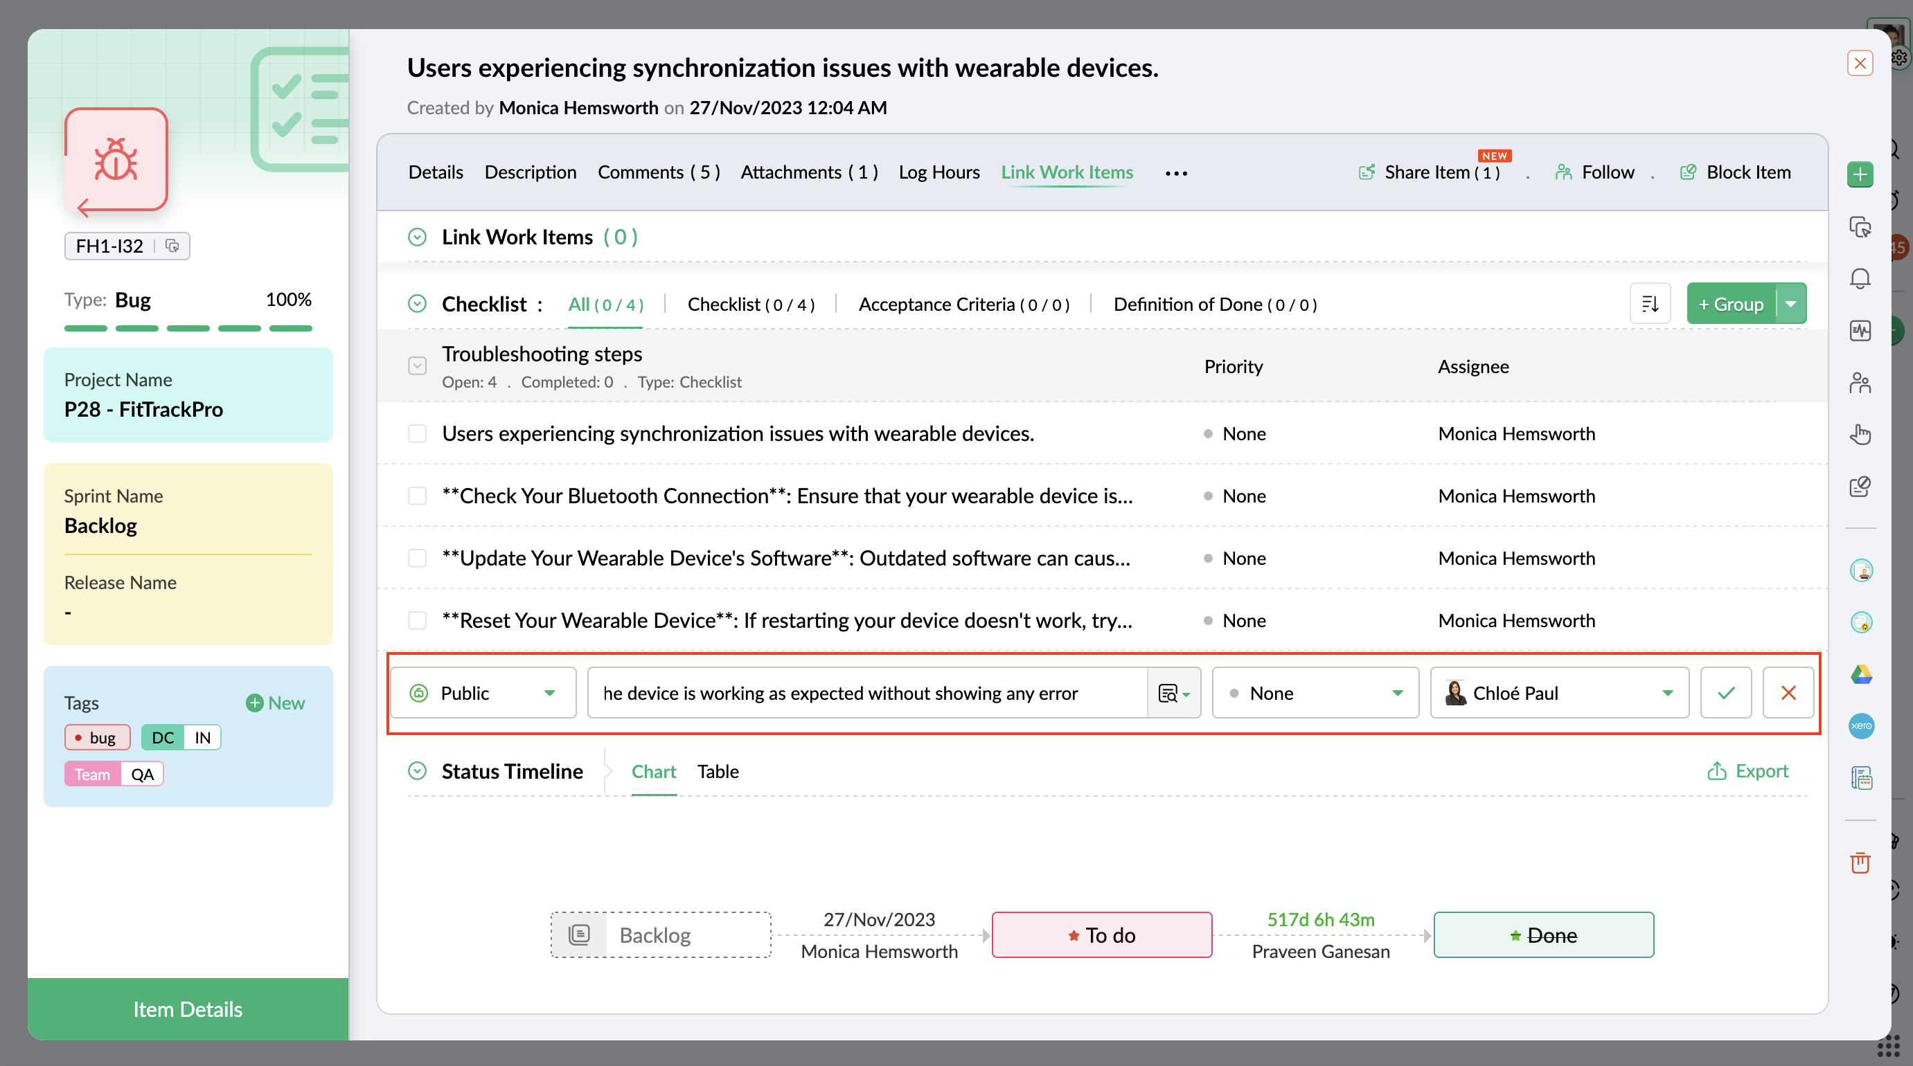Click the green checkmark to save checklist item

1725,693
